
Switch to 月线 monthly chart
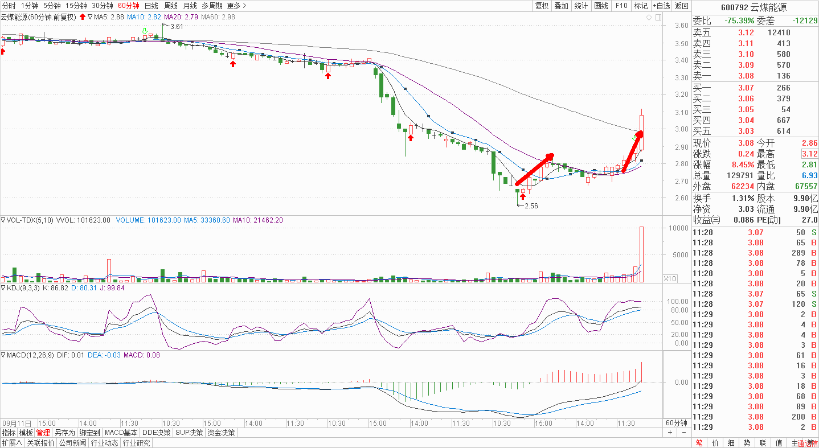click(190, 6)
